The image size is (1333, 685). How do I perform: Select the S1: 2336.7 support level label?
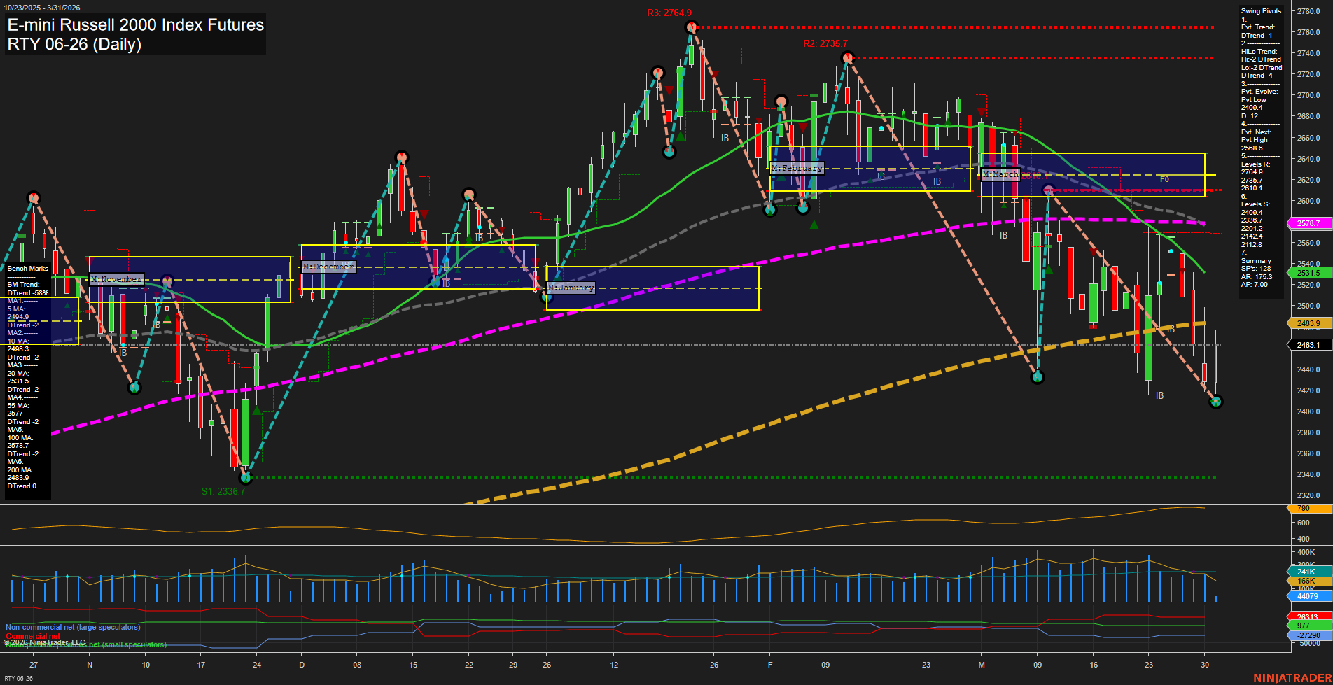[223, 491]
